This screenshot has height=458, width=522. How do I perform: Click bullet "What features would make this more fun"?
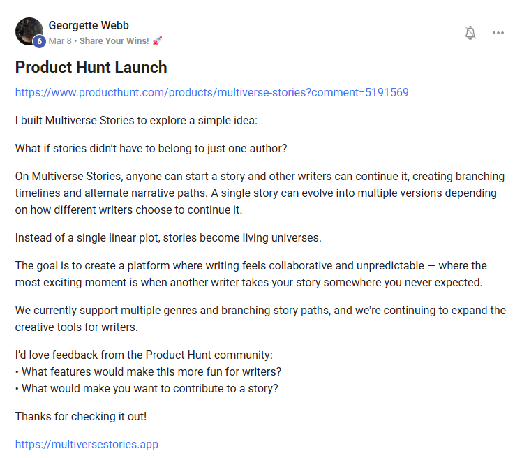(x=148, y=371)
